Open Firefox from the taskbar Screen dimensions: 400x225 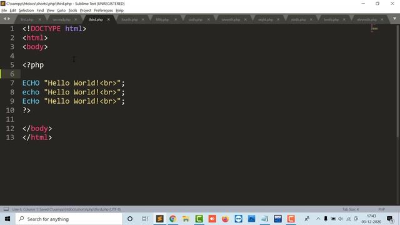click(225, 219)
